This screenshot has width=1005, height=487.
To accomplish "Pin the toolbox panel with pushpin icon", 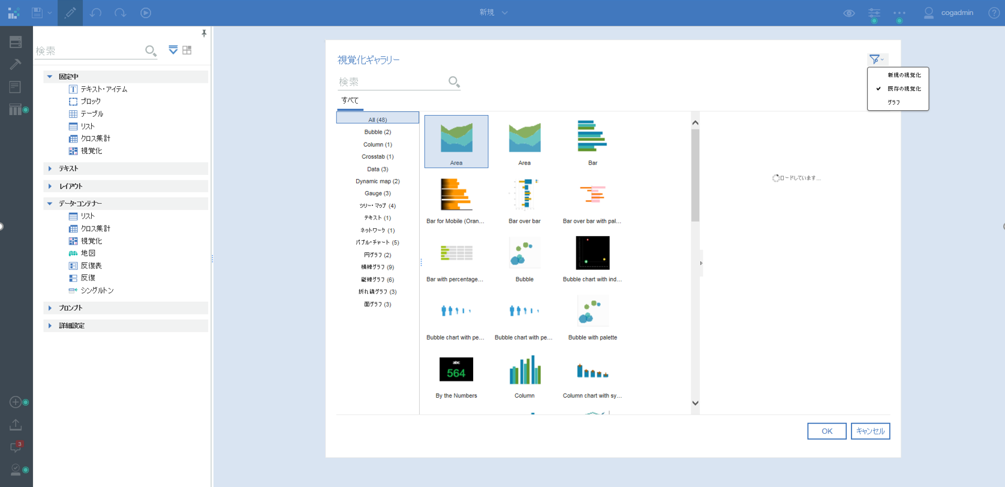I will [204, 33].
